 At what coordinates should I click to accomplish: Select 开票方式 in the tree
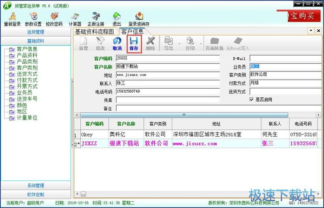click(27, 86)
